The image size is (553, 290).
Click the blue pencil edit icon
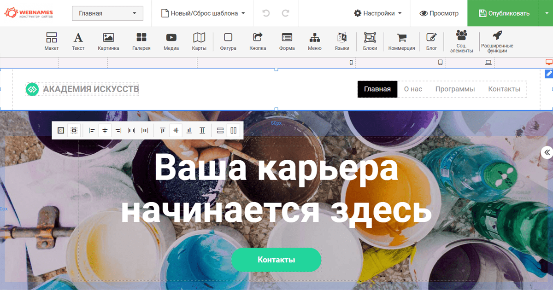pyautogui.click(x=549, y=74)
